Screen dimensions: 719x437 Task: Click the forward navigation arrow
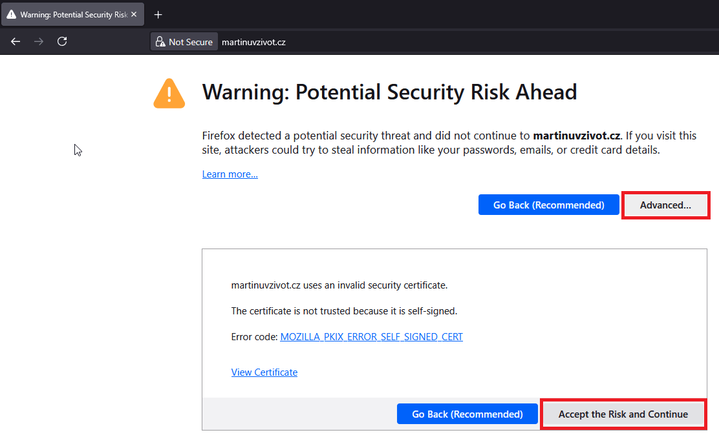pyautogui.click(x=38, y=41)
